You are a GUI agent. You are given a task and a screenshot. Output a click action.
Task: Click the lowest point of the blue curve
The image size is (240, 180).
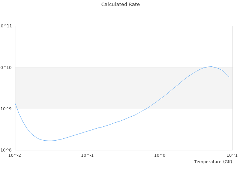click(x=49, y=141)
